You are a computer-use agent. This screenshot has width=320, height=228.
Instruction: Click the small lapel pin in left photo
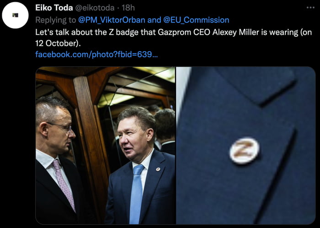[x=158, y=169]
